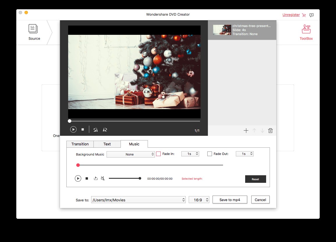
Task: Click the Unregister link
Action: click(x=291, y=15)
